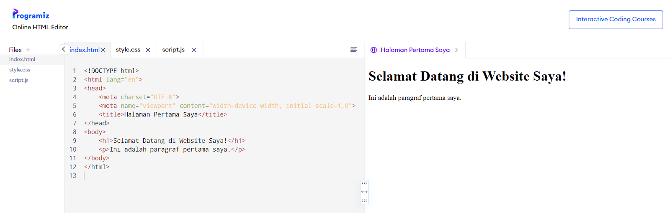Image resolution: width=670 pixels, height=213 pixels.
Task: Click the chevron next to preview title
Action: [456, 50]
